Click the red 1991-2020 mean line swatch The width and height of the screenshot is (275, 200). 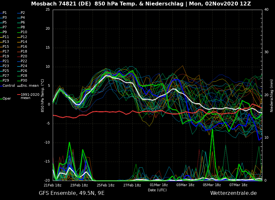tap(19, 95)
